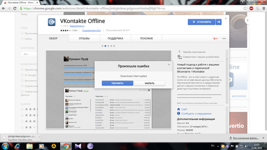
Task: Select the last carousel dot
Action: (114, 46)
